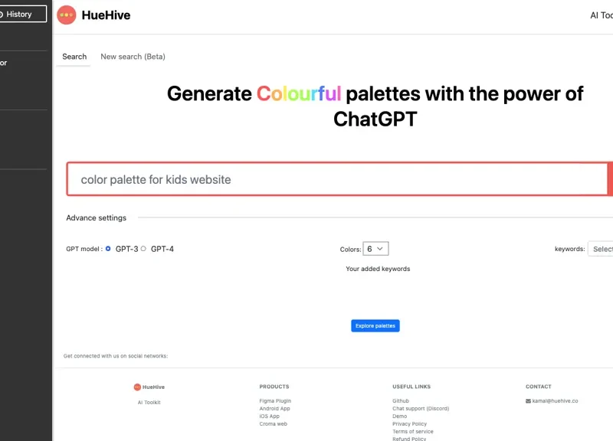Open Chat support (Discord) link
This screenshot has height=441, width=613.
pos(421,408)
